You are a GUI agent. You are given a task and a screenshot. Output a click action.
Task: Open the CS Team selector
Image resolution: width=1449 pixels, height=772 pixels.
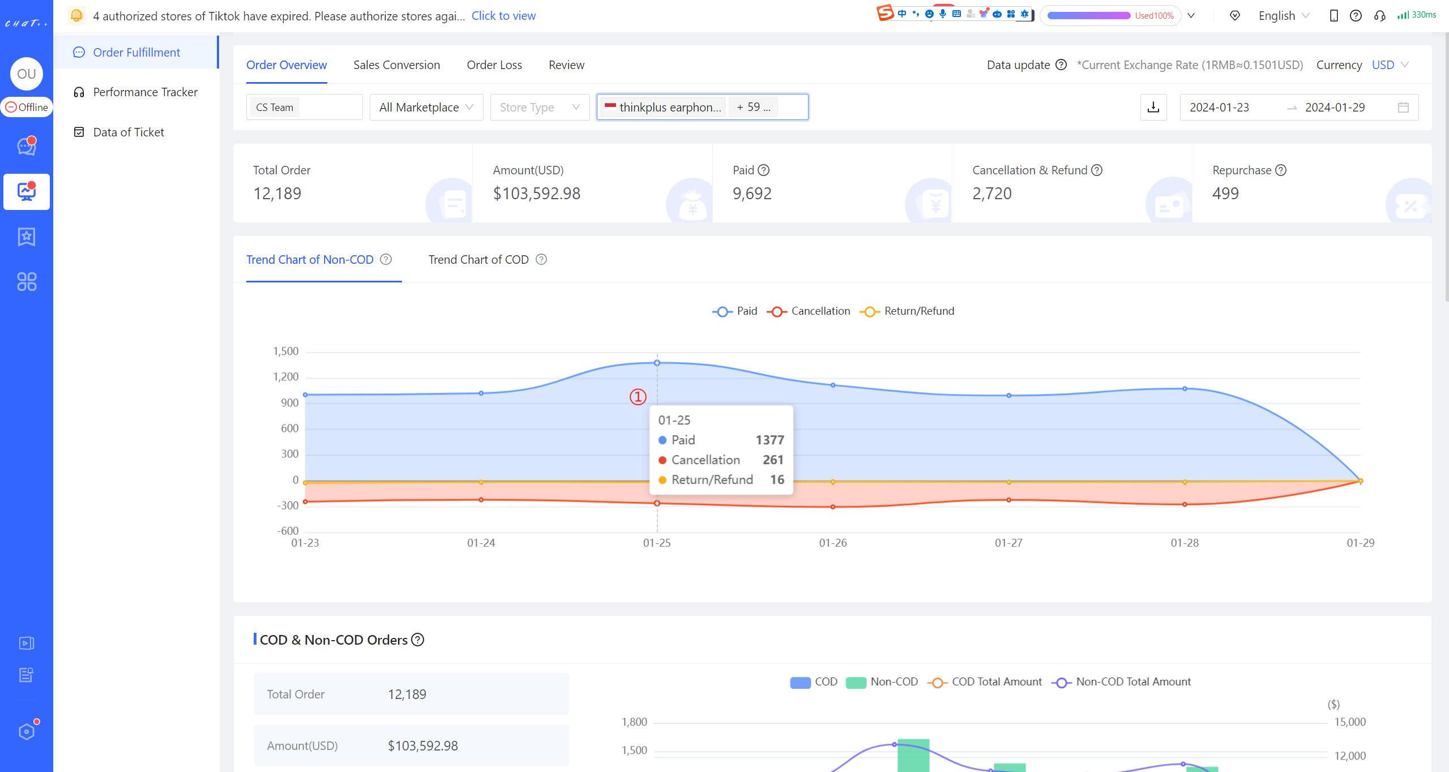point(304,107)
